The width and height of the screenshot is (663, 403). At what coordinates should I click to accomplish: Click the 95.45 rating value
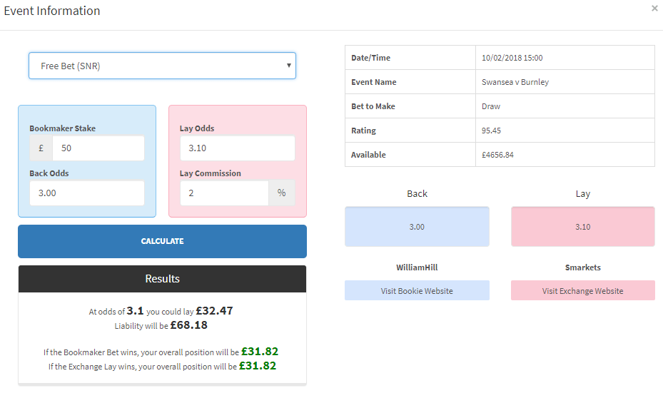pyautogui.click(x=491, y=131)
